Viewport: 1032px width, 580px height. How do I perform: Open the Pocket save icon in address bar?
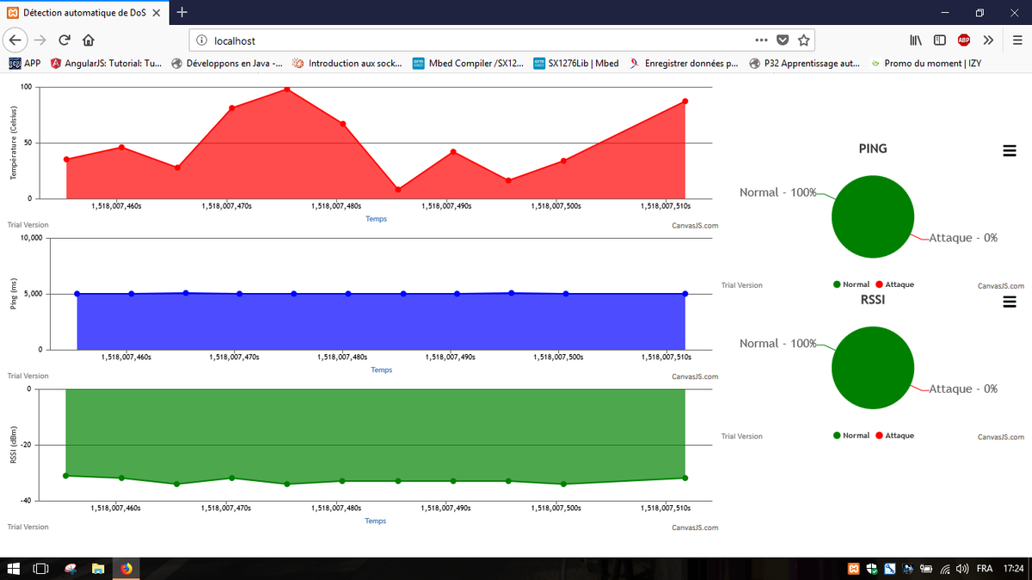(x=782, y=40)
